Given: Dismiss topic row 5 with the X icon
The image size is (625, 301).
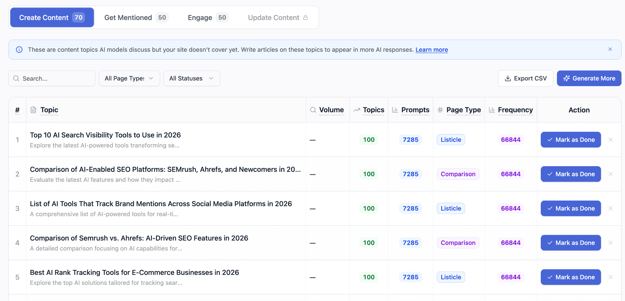Looking at the screenshot, I should tap(611, 277).
